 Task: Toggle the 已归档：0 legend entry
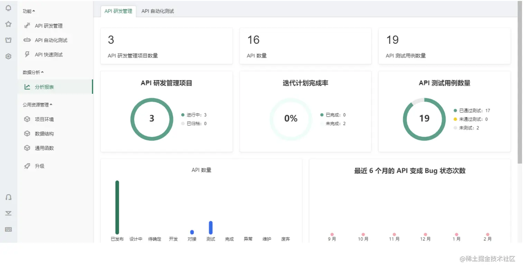[x=194, y=123]
